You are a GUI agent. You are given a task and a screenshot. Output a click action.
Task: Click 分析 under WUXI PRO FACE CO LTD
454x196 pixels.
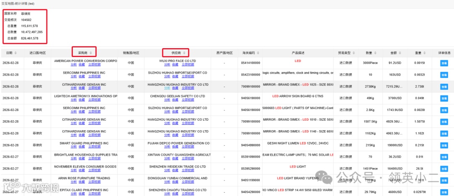pos(167,64)
